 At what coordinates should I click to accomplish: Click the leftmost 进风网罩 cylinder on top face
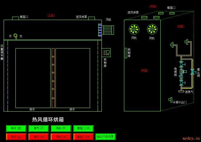tap(144, 17)
